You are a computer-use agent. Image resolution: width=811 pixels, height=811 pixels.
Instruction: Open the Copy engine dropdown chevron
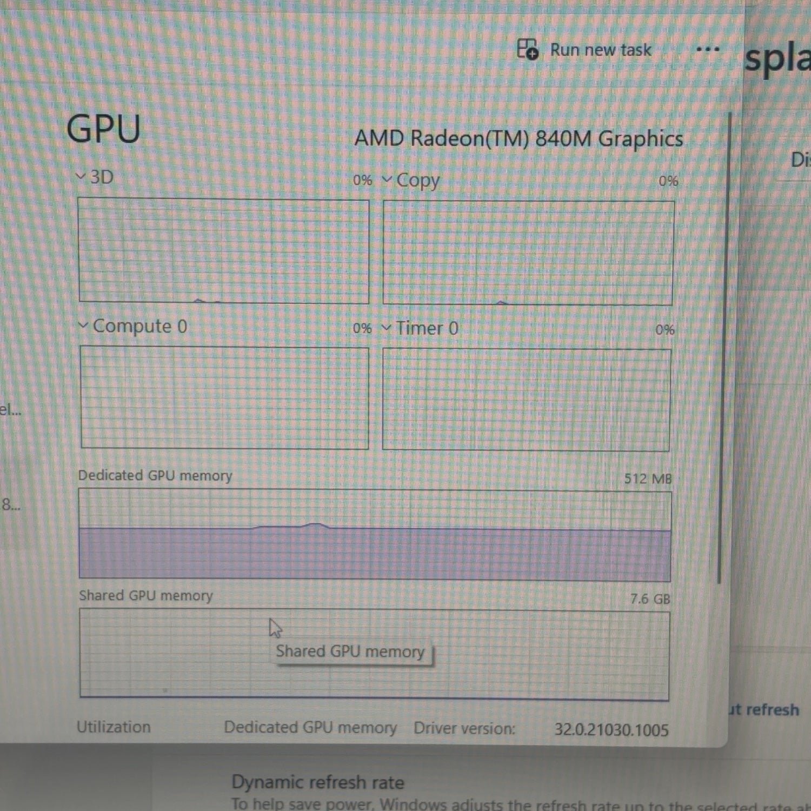coord(387,179)
